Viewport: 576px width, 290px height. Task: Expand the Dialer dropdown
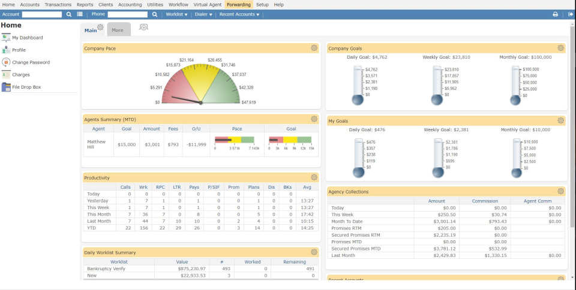tap(203, 14)
